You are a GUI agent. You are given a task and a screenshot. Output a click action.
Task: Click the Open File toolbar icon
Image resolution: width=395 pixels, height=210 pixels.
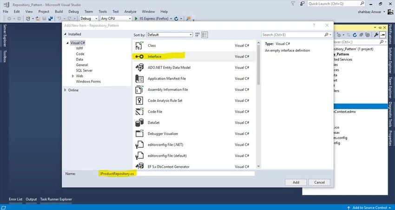point(38,19)
